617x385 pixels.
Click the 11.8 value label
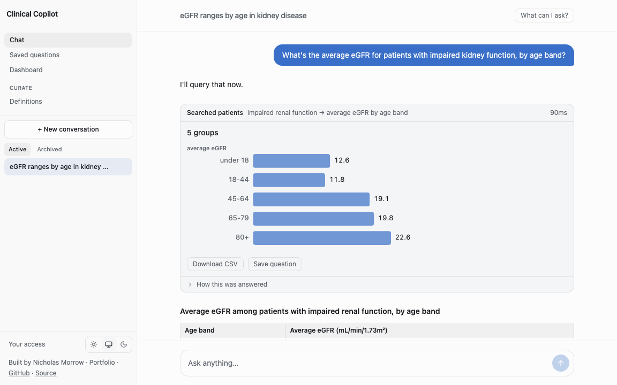pos(337,180)
